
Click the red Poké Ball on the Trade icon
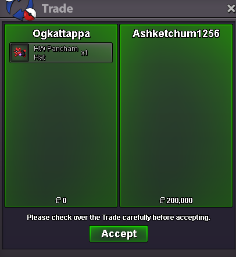(30, 15)
